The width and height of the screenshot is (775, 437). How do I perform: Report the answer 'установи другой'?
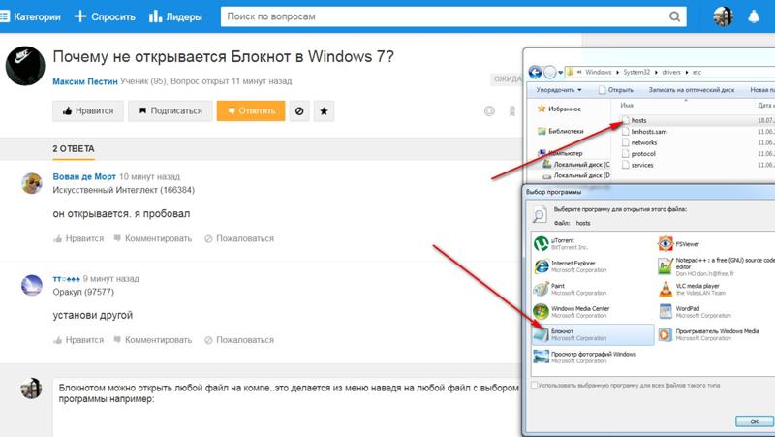click(x=239, y=340)
